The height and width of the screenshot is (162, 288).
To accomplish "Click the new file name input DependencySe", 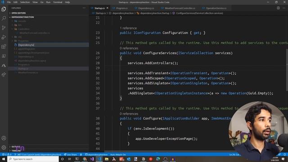I will [x=53, y=45].
